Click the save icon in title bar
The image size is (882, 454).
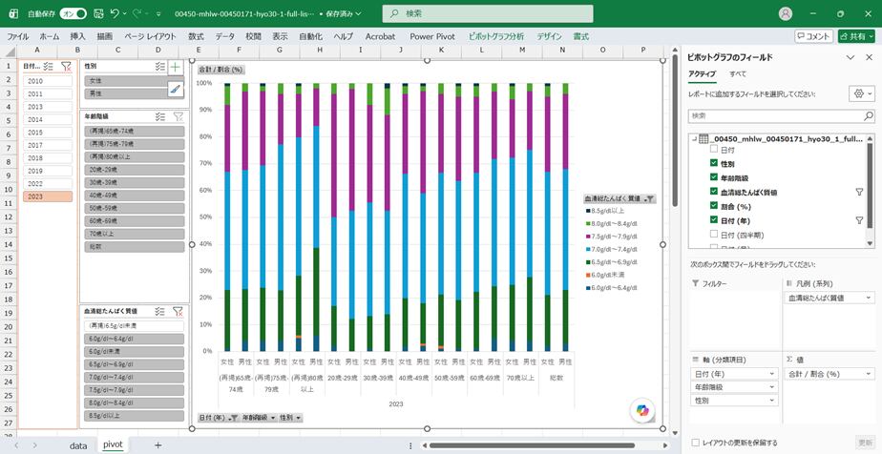[x=98, y=13]
